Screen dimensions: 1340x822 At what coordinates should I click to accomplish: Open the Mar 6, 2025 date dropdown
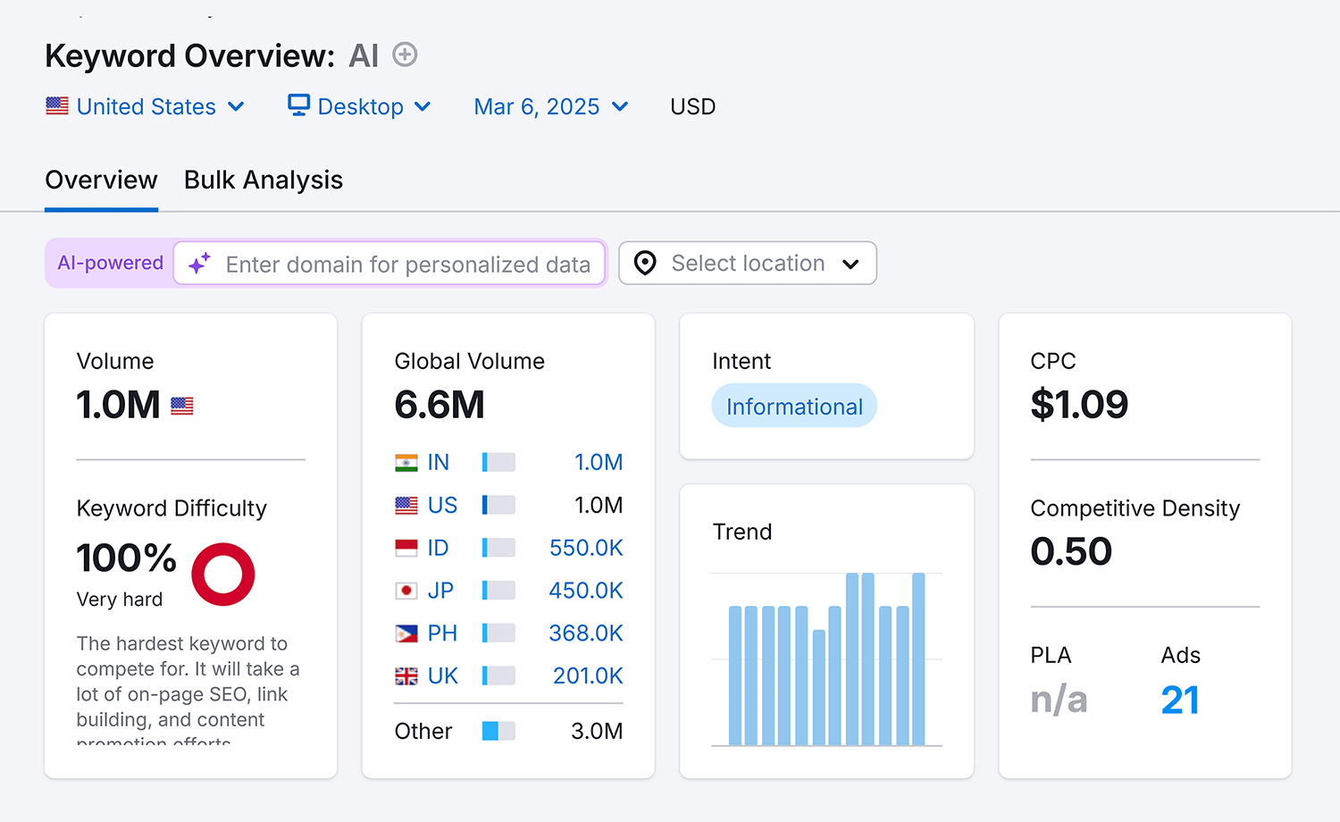[551, 106]
